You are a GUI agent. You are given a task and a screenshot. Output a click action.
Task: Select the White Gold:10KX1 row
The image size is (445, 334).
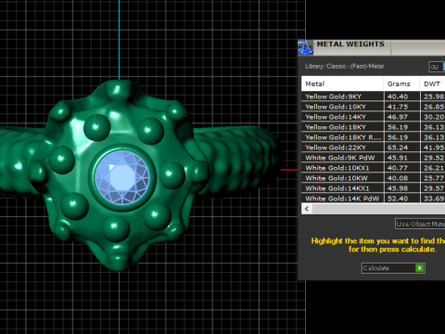pyautogui.click(x=374, y=168)
